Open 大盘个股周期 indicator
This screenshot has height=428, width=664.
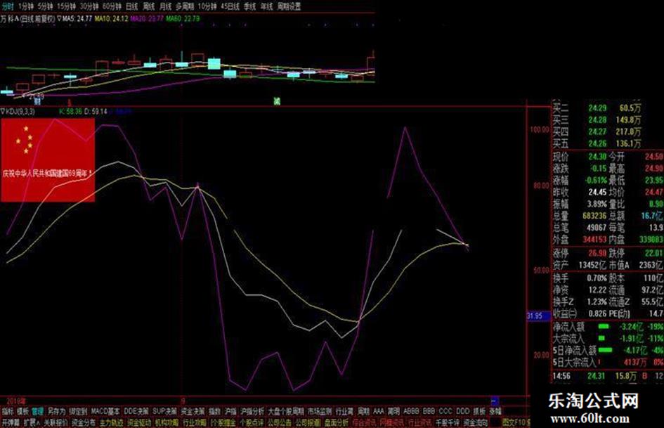pyautogui.click(x=286, y=411)
